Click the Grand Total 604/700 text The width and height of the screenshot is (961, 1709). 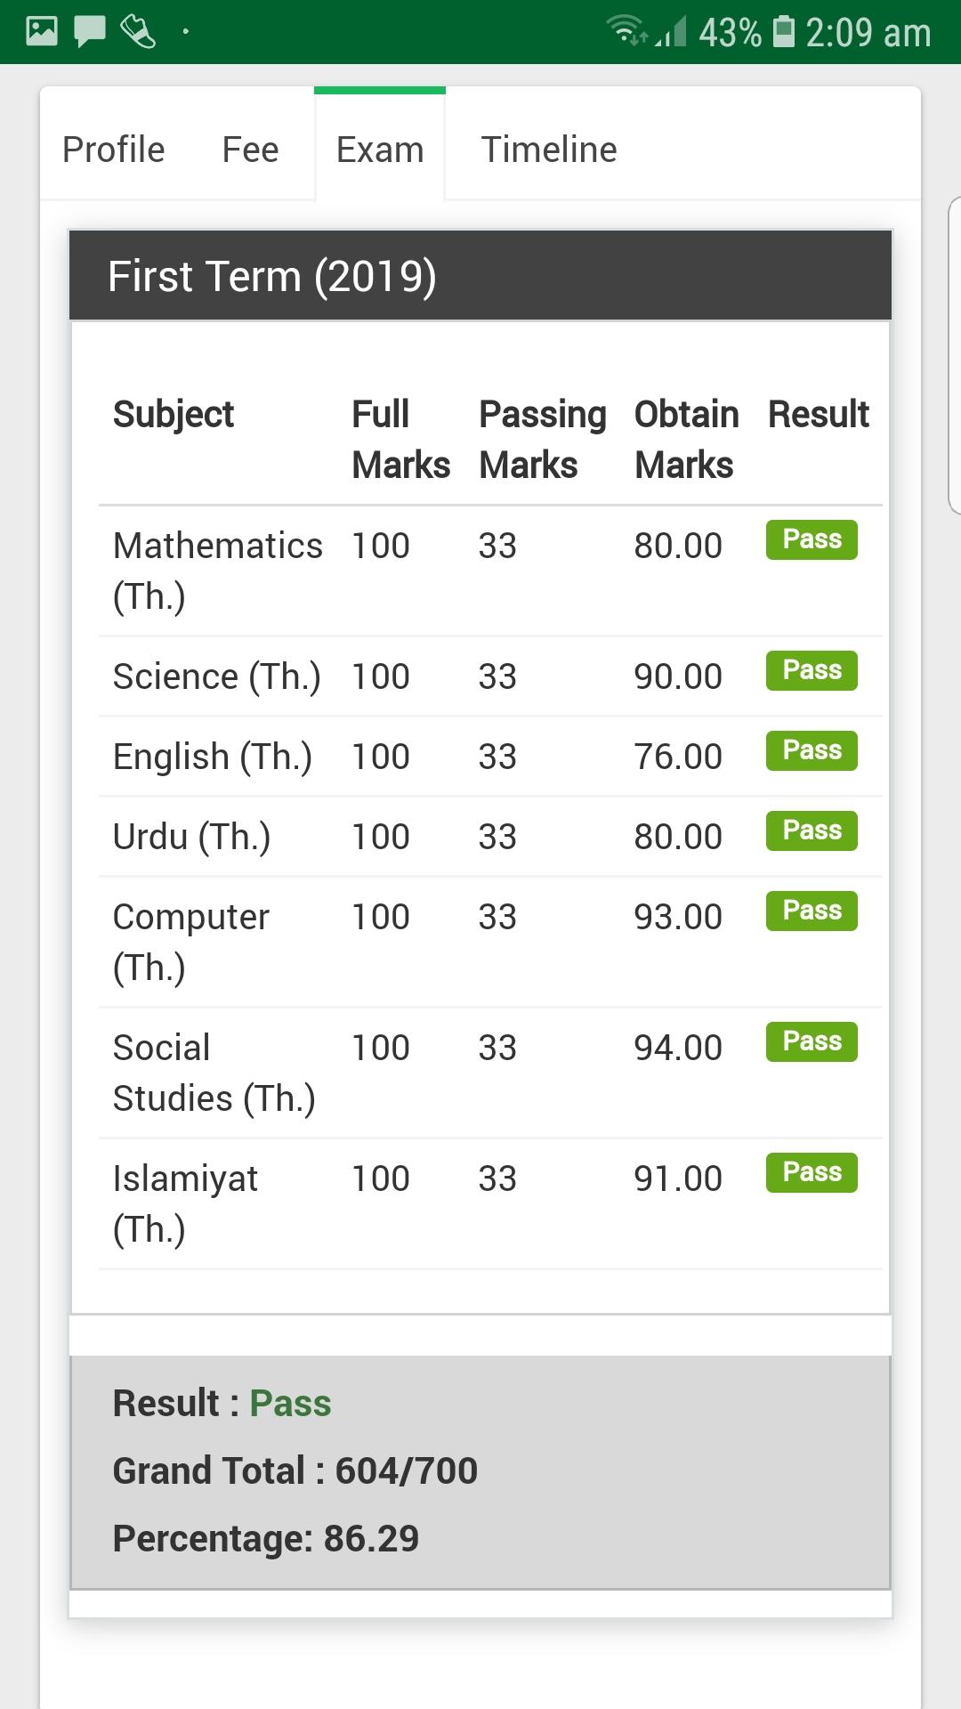pos(295,1470)
